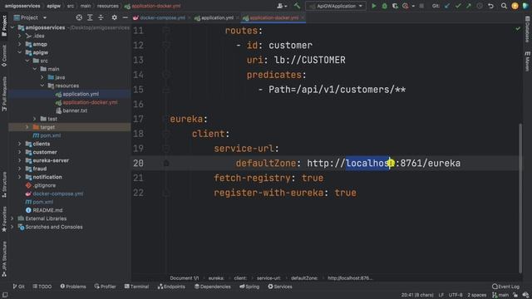Click 2 spaces indent setting in status bar
The image size is (532, 299).
coord(476,295)
